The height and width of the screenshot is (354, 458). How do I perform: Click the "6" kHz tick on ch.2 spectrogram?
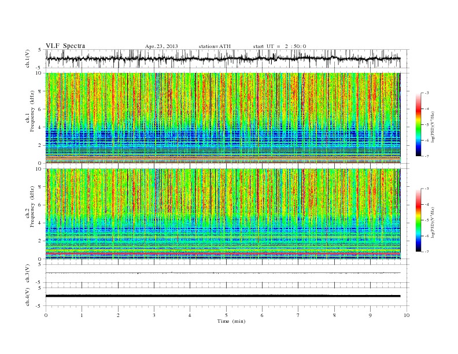(40, 205)
